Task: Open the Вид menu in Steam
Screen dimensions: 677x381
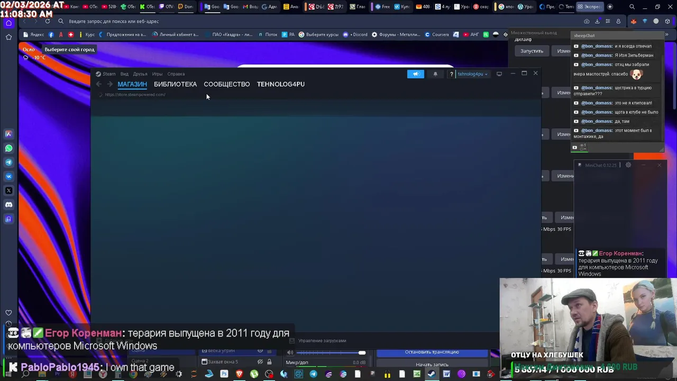Action: 124,74
